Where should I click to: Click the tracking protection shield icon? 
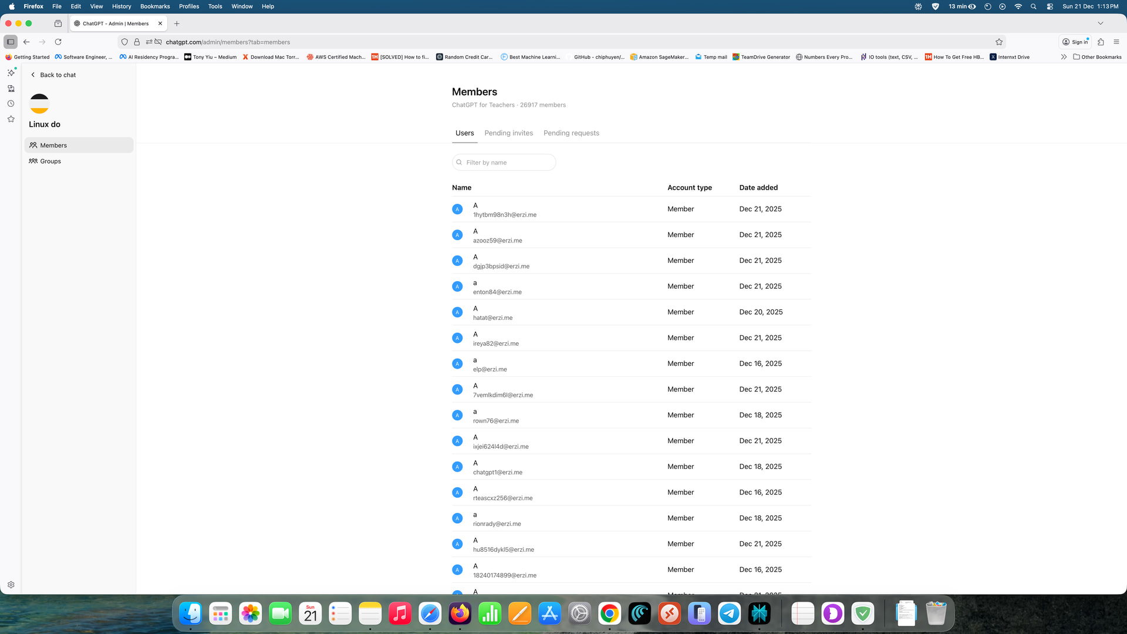(124, 42)
